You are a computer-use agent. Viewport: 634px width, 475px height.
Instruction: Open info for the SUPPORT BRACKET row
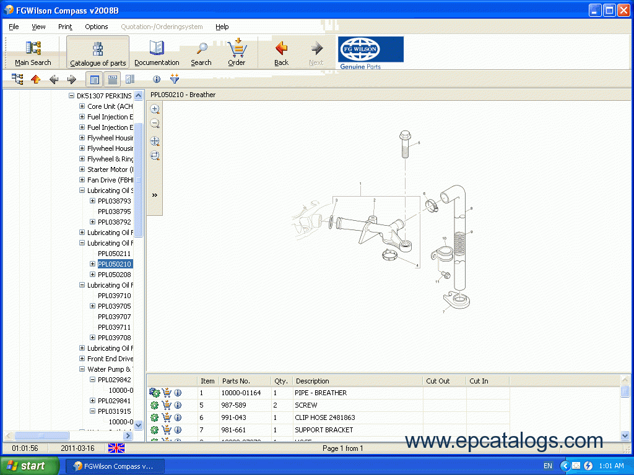pos(178,430)
